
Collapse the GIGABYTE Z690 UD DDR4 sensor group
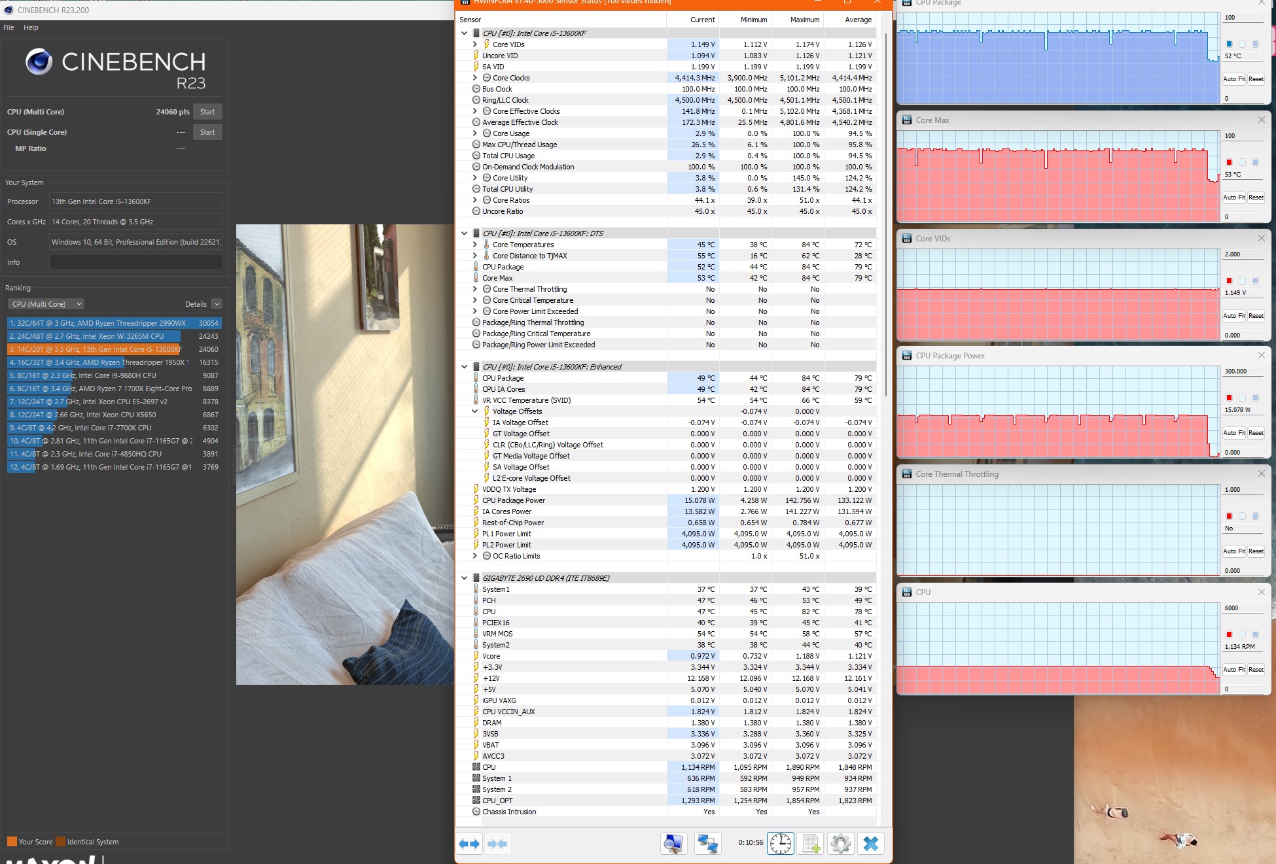[x=464, y=578]
